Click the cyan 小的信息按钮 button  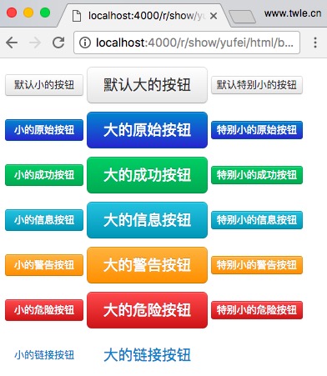pos(44,220)
